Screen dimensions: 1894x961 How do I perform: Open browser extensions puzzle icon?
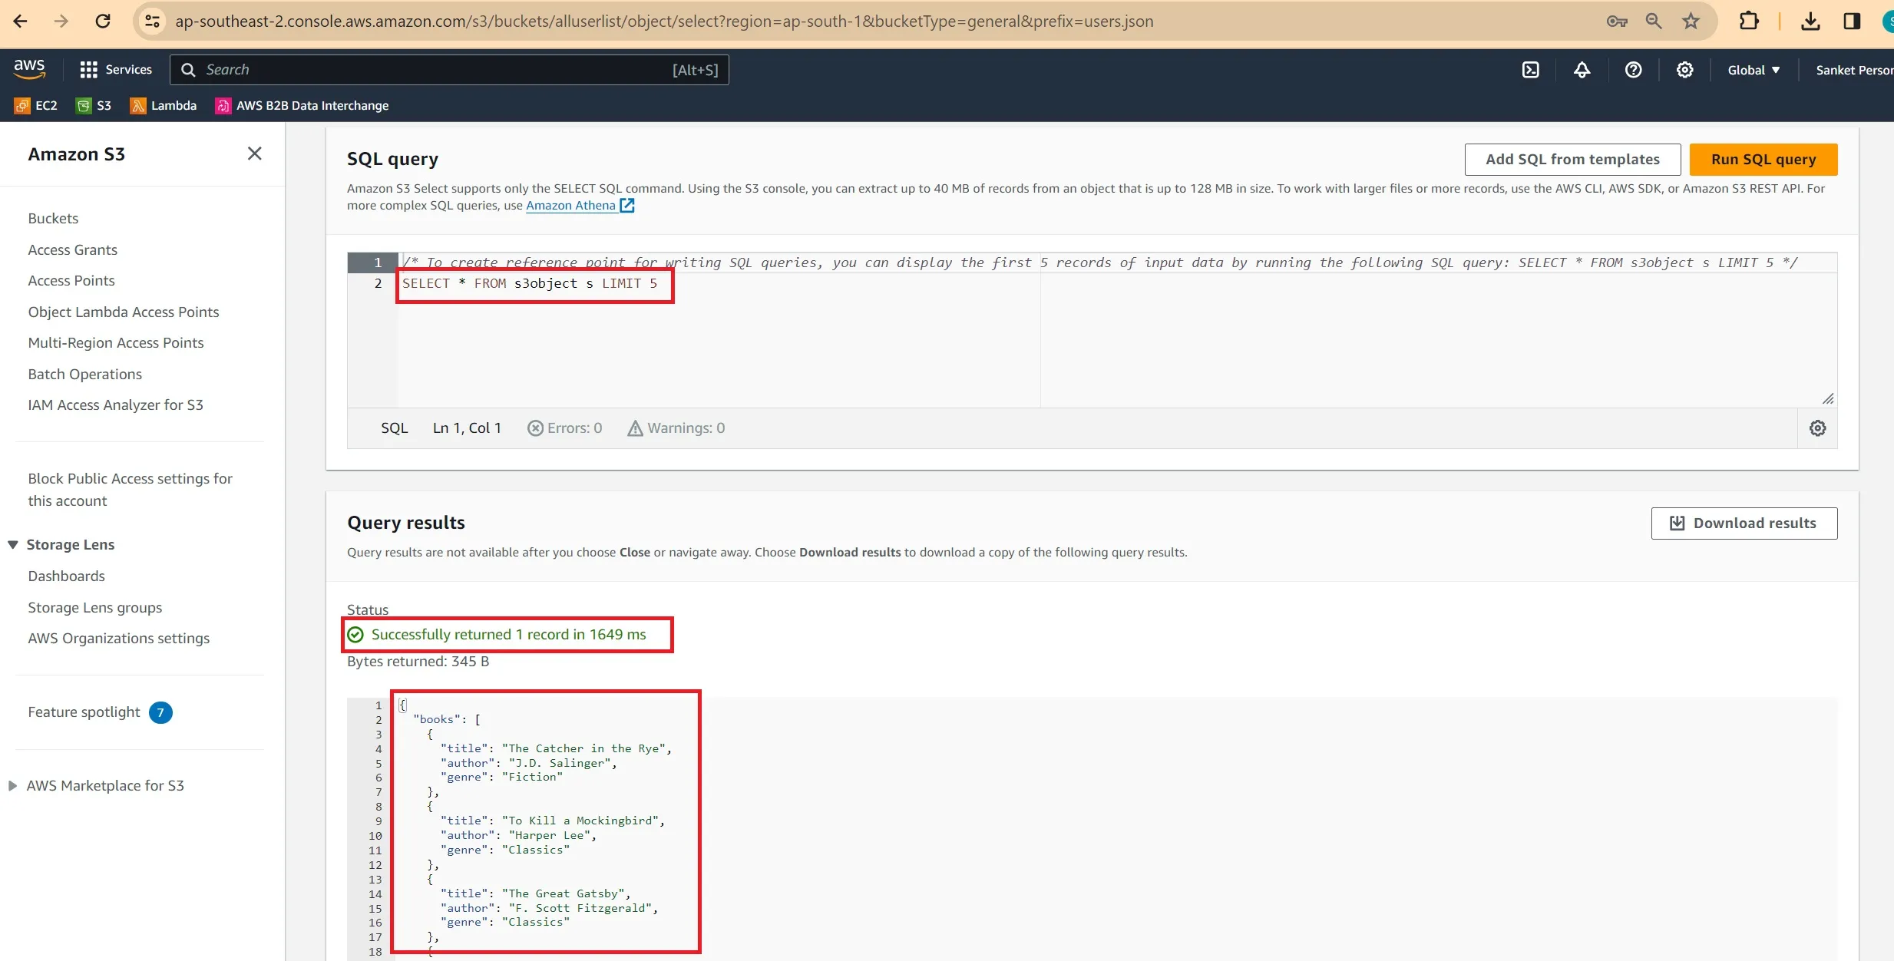pos(1749,21)
